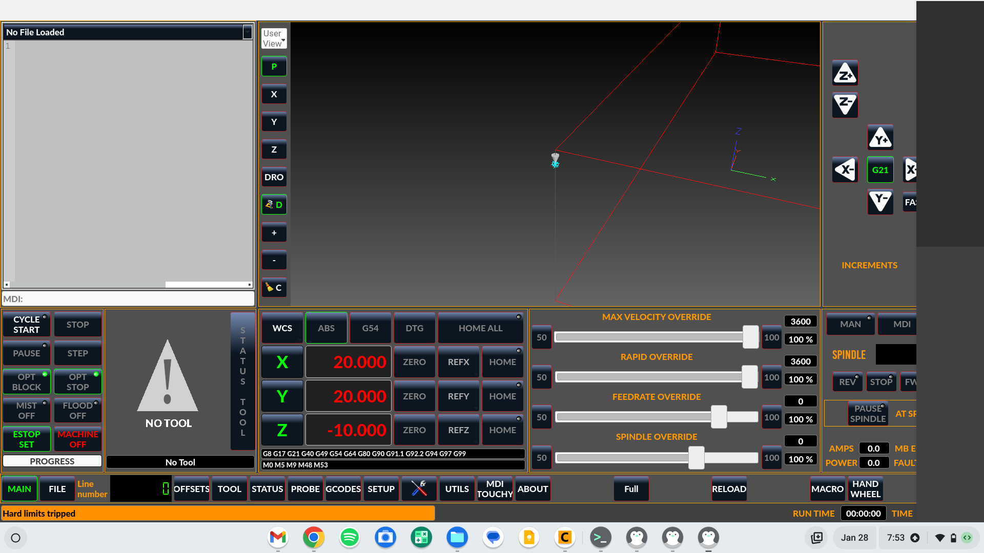Toggle MACHINE OFF power button
Image resolution: width=984 pixels, height=553 pixels.
click(x=78, y=439)
